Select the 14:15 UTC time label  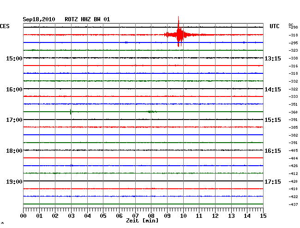273,90
